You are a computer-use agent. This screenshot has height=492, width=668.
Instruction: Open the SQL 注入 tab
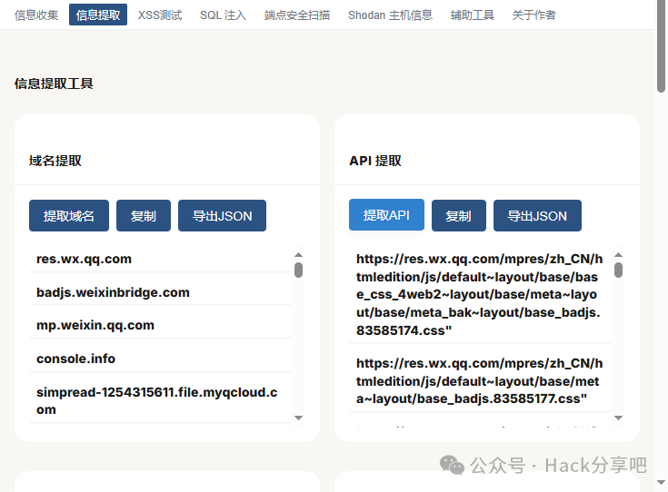pos(223,15)
